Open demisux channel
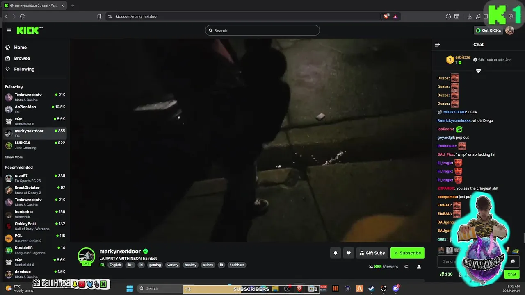 (35, 274)
